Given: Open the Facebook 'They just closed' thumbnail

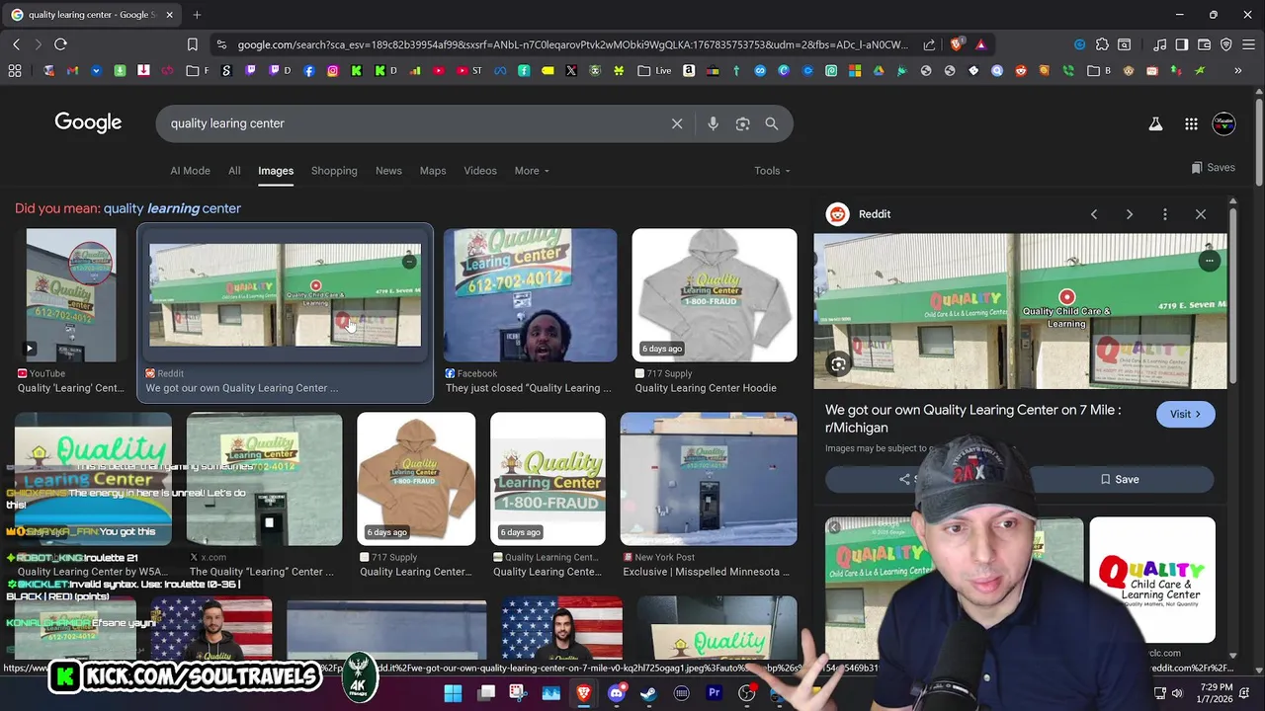Looking at the screenshot, I should click(530, 294).
